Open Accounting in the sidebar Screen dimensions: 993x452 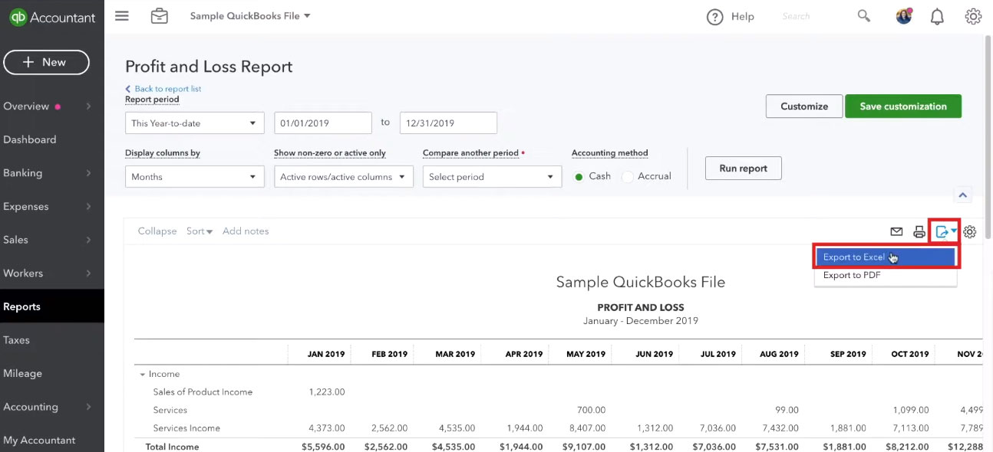pos(51,407)
